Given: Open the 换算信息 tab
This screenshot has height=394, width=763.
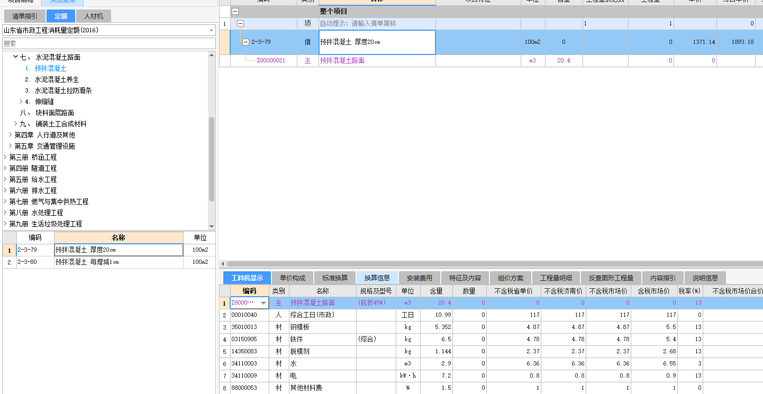Looking at the screenshot, I should pyautogui.click(x=377, y=278).
